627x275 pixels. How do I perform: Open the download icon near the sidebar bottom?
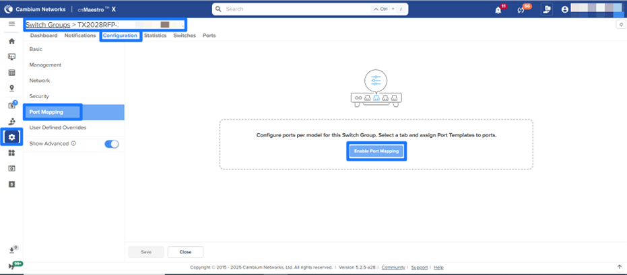(x=11, y=251)
